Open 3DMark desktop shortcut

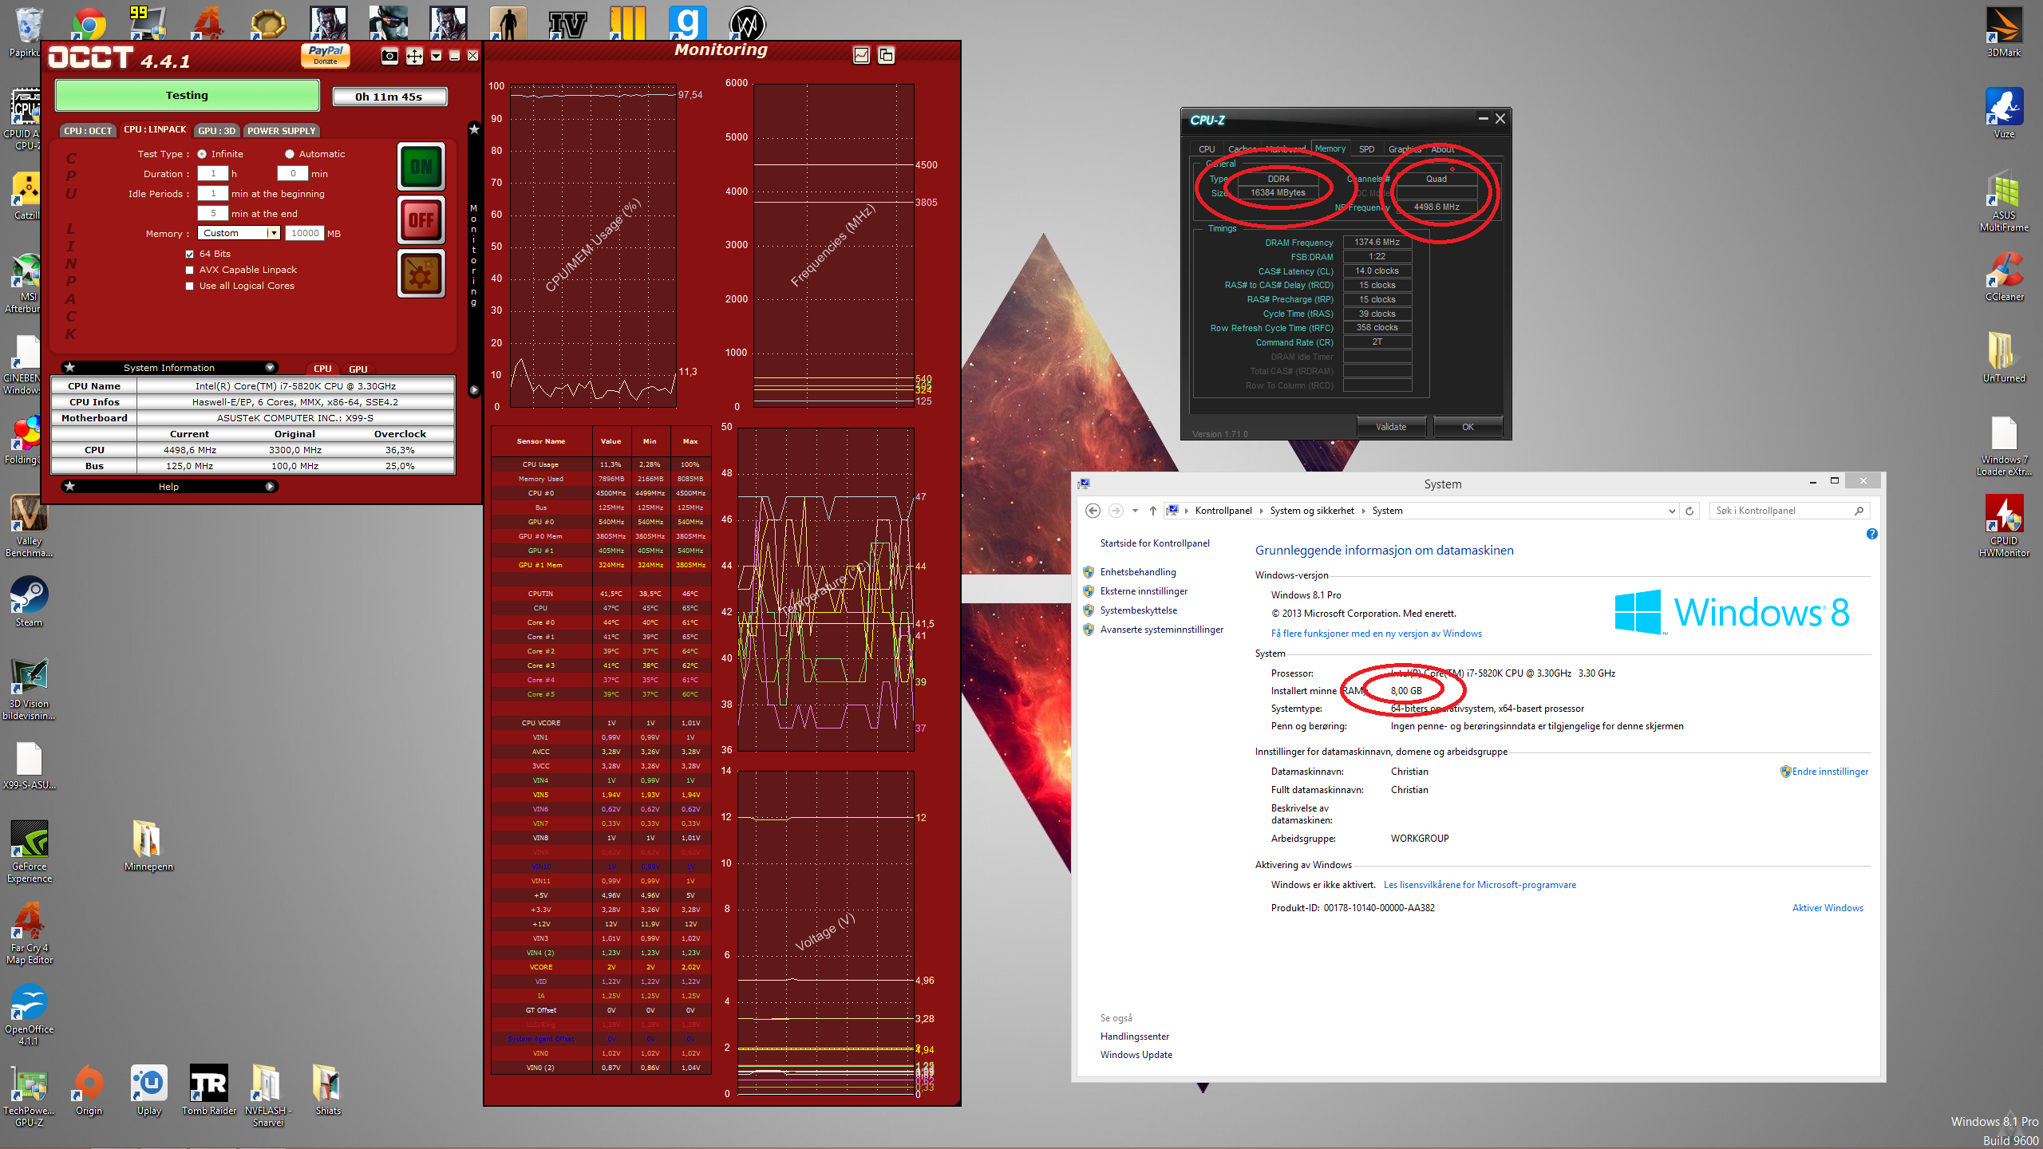pos(2004,32)
